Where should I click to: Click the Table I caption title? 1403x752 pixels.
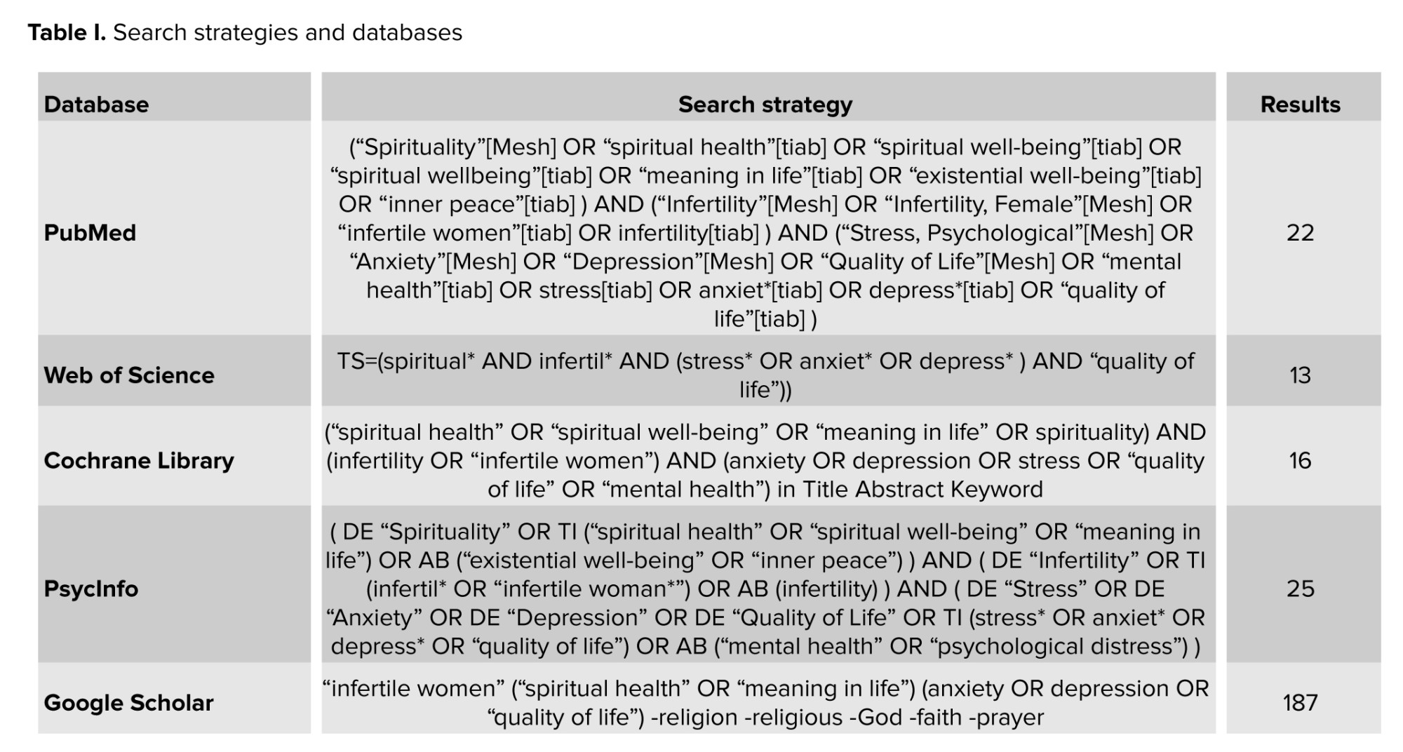click(67, 32)
